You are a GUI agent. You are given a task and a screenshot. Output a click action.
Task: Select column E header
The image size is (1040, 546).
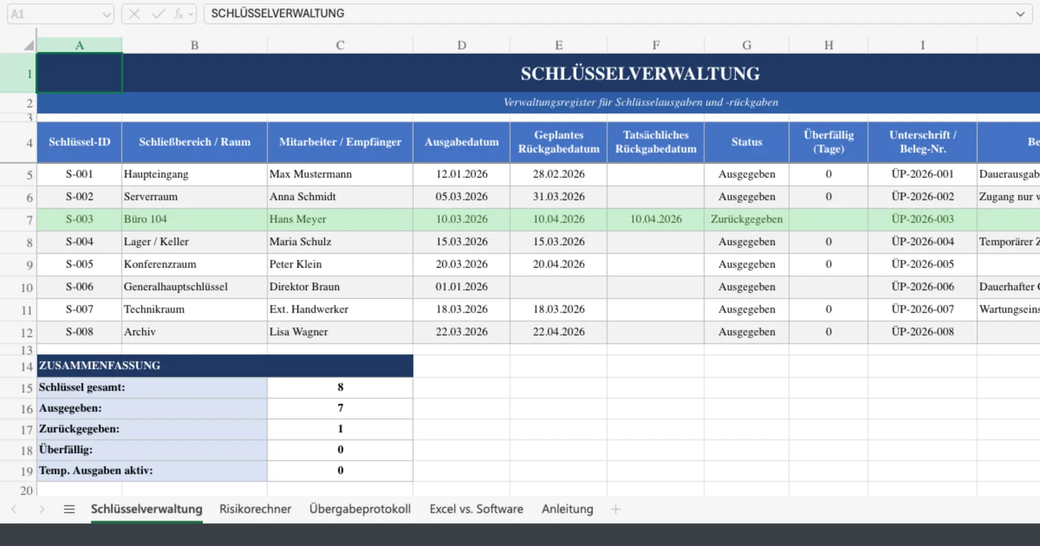click(558, 45)
